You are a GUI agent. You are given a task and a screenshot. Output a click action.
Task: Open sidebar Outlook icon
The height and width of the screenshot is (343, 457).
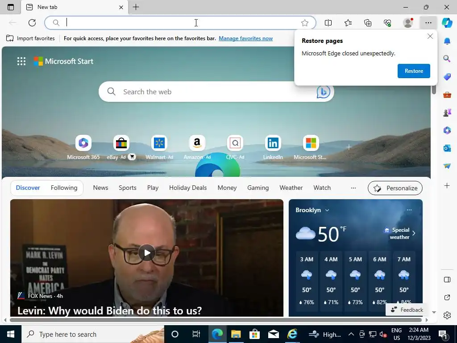(x=447, y=148)
